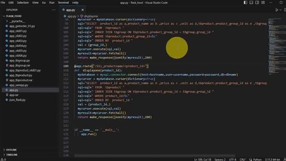Toggle primary side bar layout icon
This screenshot has height=161, width=286.
coord(245,3)
